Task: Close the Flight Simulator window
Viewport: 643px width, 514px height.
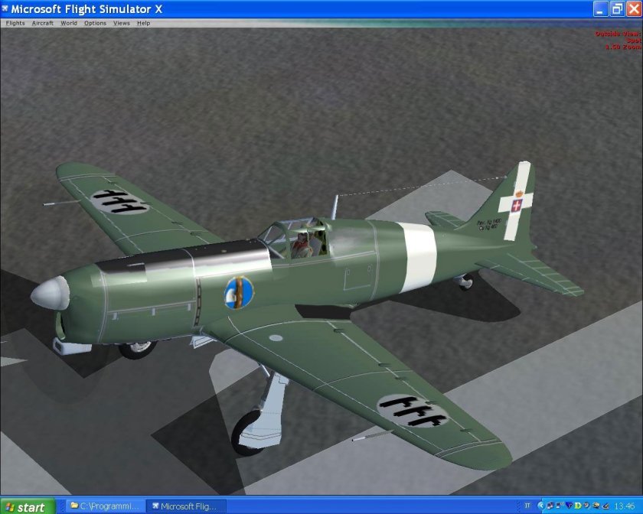Action: (633, 8)
